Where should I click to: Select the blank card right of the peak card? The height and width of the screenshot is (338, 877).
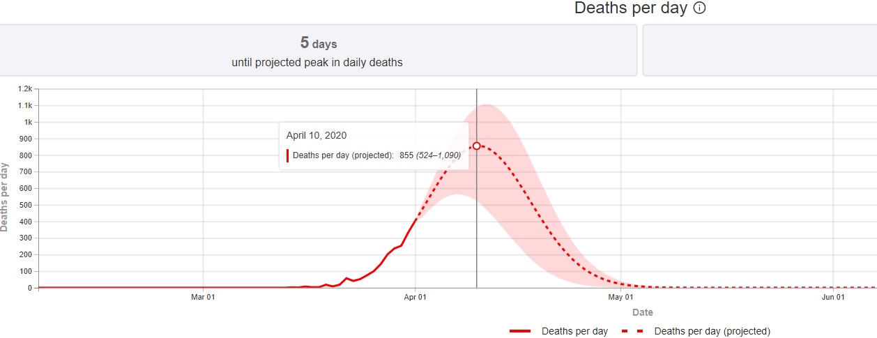click(759, 51)
